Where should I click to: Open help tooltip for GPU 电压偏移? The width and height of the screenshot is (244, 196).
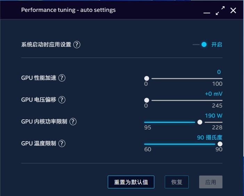62,100
